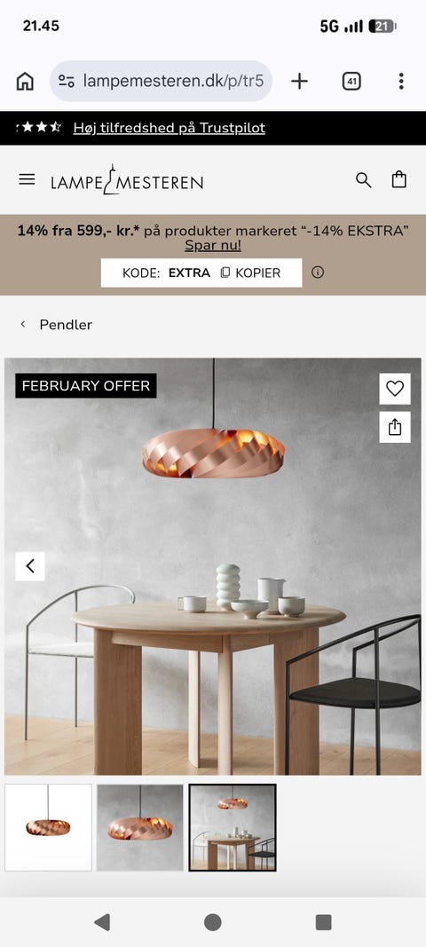Share this product via the share icon
The height and width of the screenshot is (947, 426).
395,427
